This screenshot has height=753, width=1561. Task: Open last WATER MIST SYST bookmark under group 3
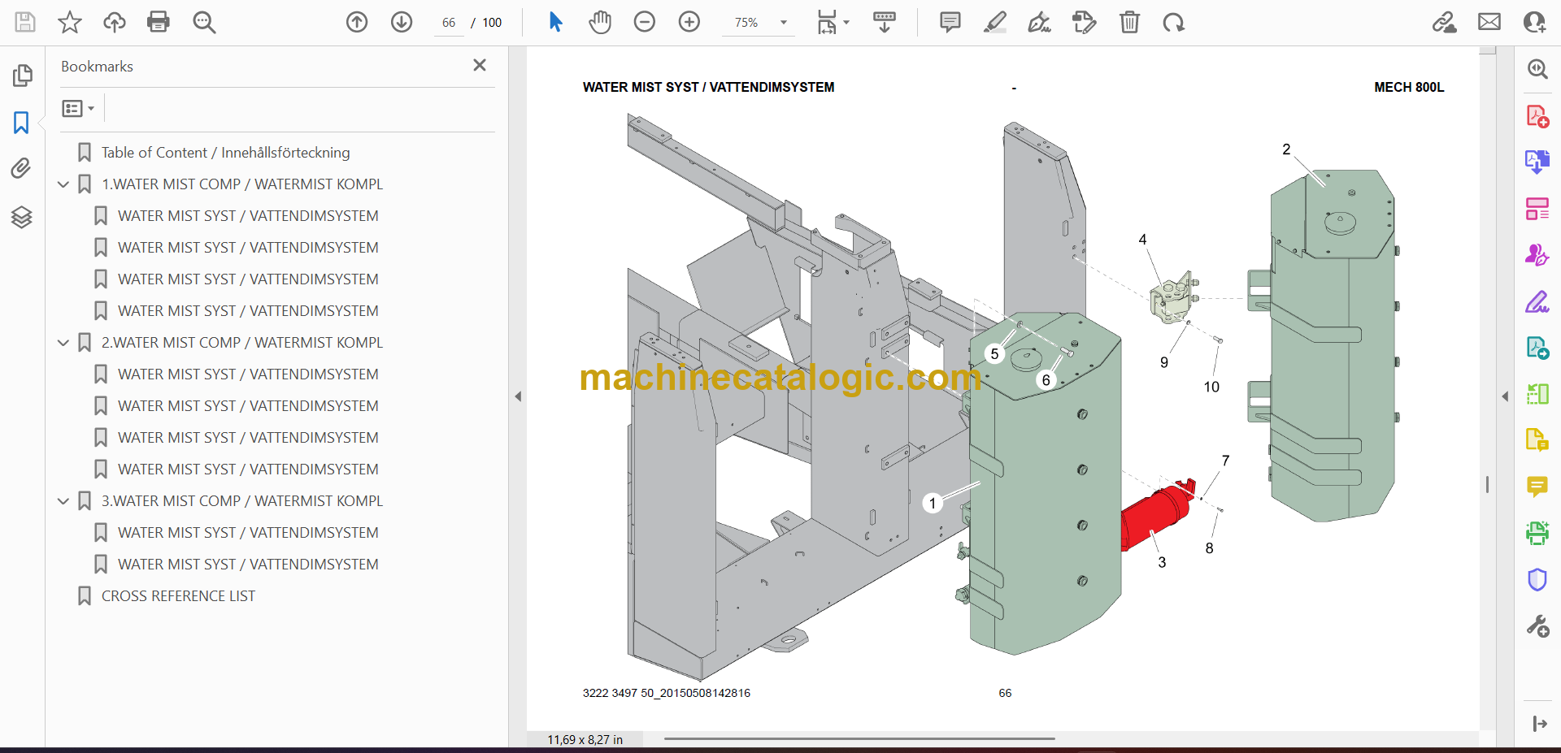point(248,565)
